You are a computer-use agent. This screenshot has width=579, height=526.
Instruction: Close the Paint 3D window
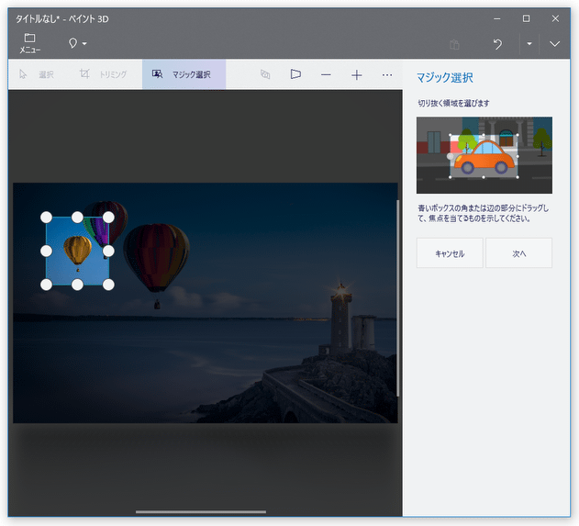555,18
